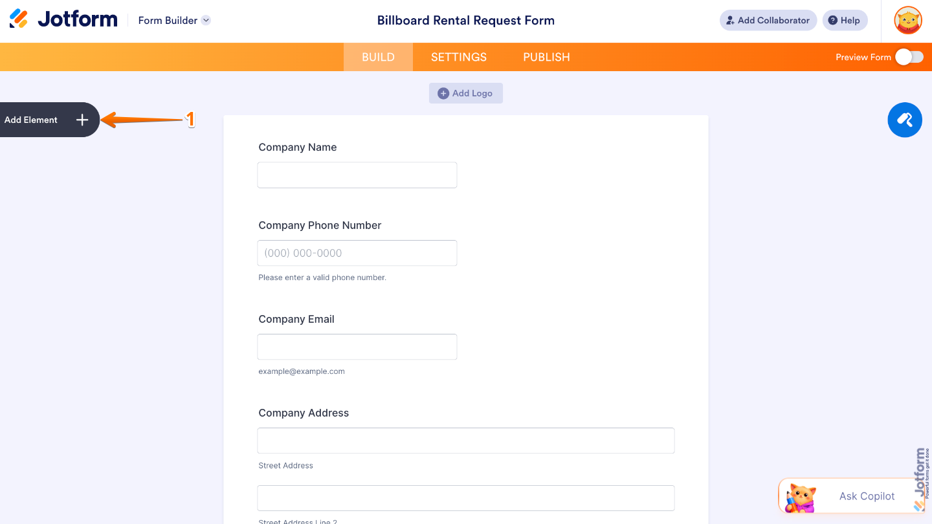This screenshot has height=524, width=932.
Task: Switch to the SETTINGS tab
Action: 458,57
